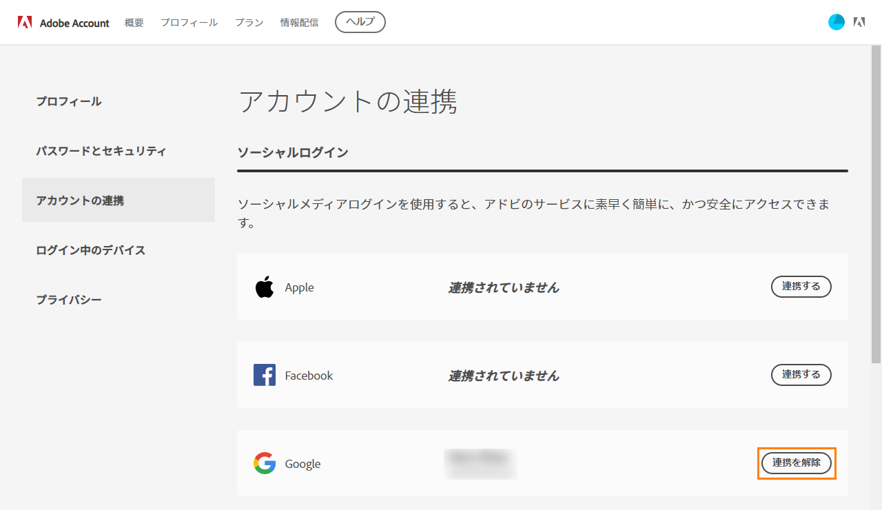This screenshot has width=882, height=510.
Task: Click 連携する for Apple
Action: point(801,287)
